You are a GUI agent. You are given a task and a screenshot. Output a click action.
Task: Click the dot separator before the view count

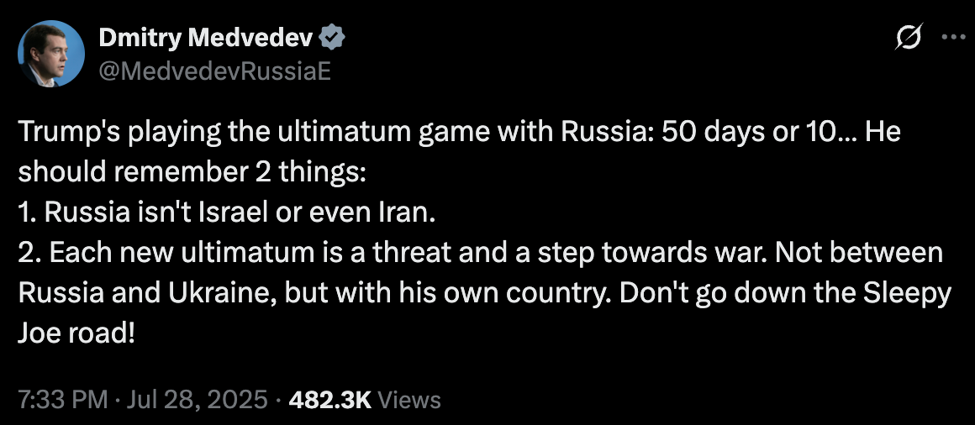tap(278, 399)
